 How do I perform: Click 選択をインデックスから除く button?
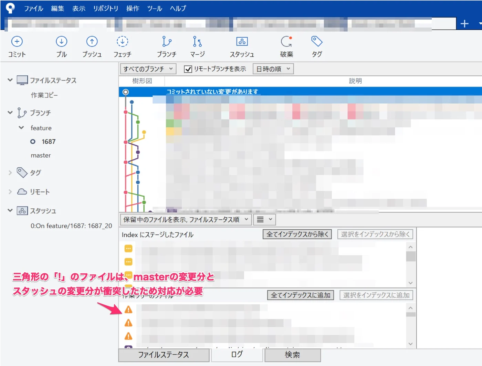click(375, 234)
